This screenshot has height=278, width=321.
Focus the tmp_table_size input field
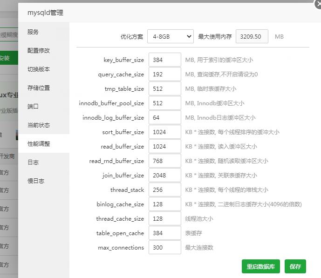click(x=165, y=88)
